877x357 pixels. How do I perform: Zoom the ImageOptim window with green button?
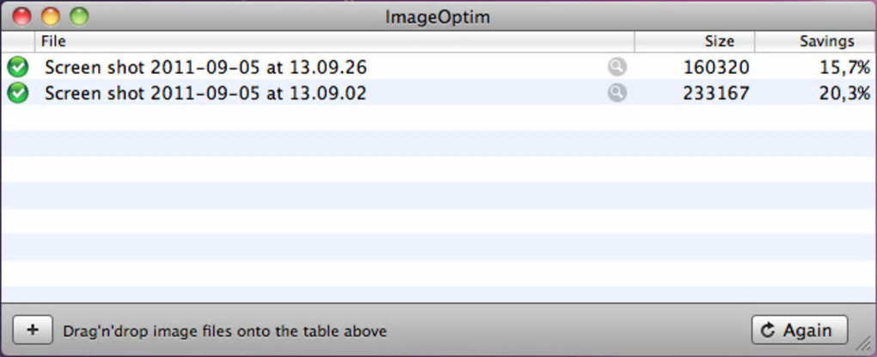pos(79,15)
